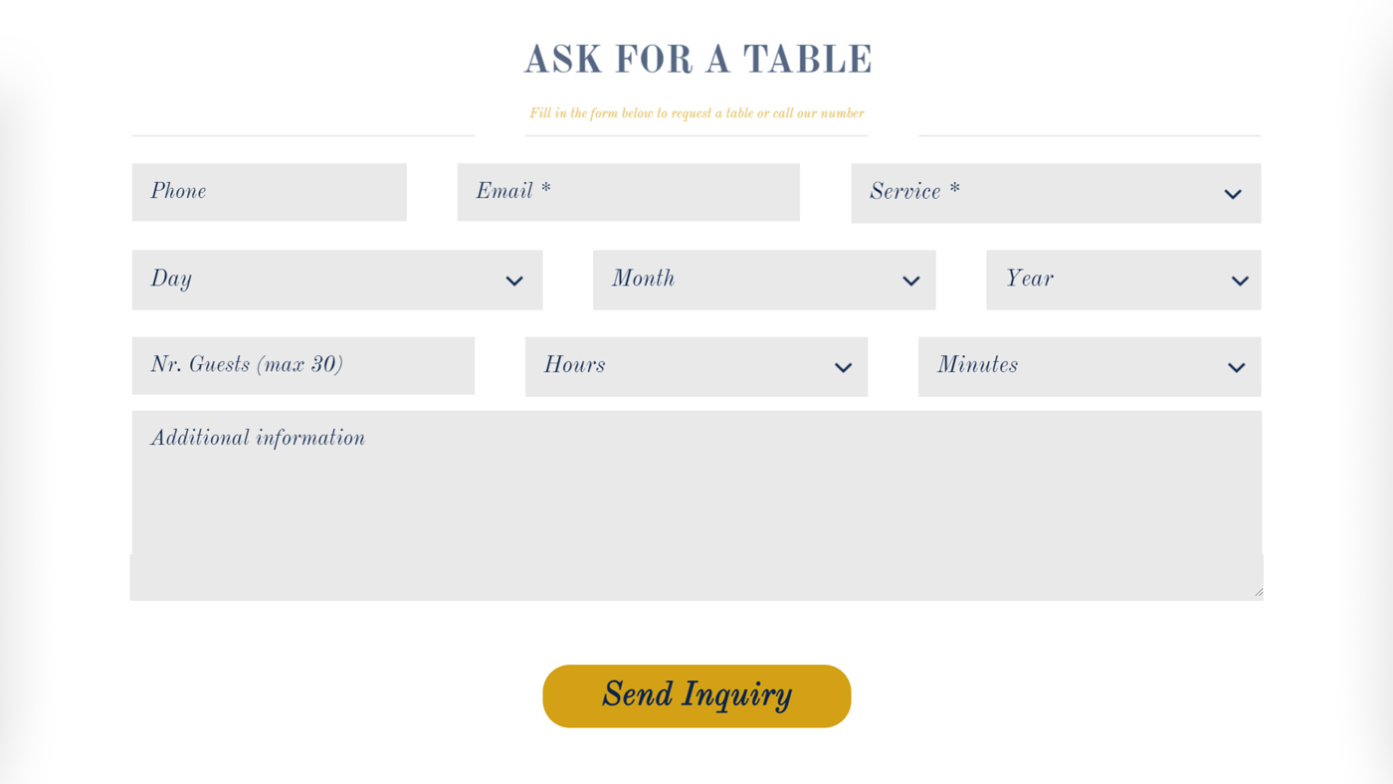Click the "Fill in the form below" subtitle
Viewport: 1393px width, 784px height.
point(696,113)
